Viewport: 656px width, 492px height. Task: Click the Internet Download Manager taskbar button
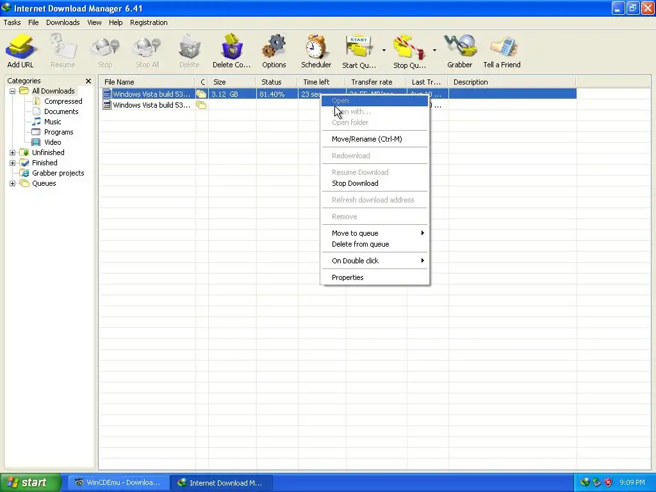coord(222,482)
